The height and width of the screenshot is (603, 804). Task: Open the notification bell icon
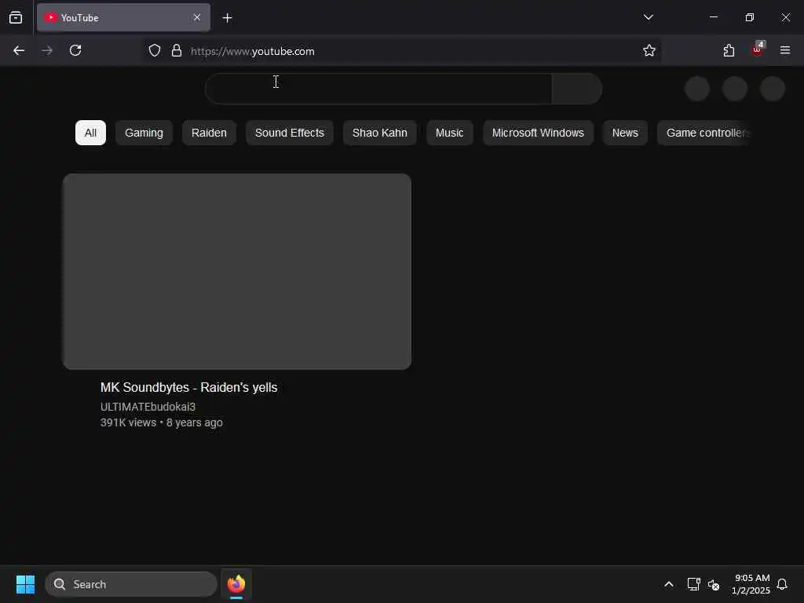(x=782, y=584)
